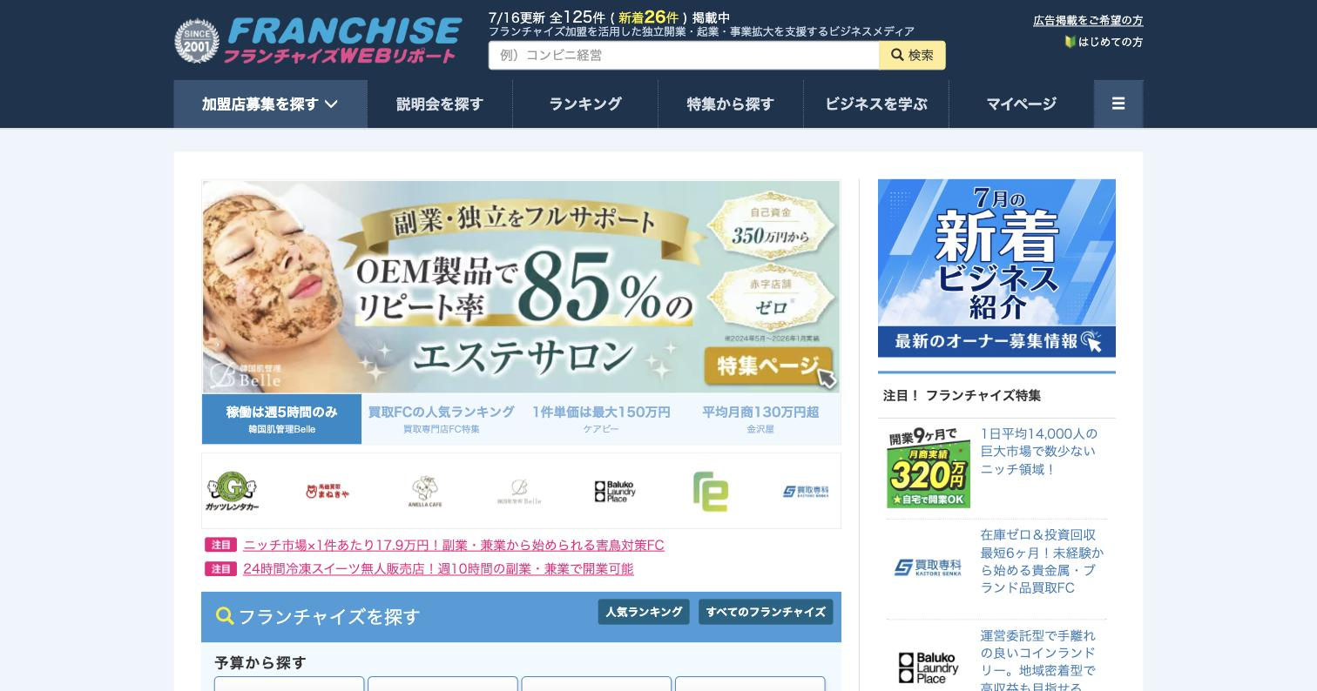Click the 買取専科 logo in brand carousel

click(x=806, y=492)
